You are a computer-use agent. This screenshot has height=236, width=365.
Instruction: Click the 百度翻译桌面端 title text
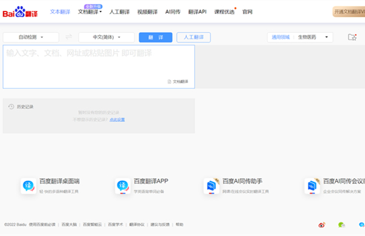click(x=60, y=181)
